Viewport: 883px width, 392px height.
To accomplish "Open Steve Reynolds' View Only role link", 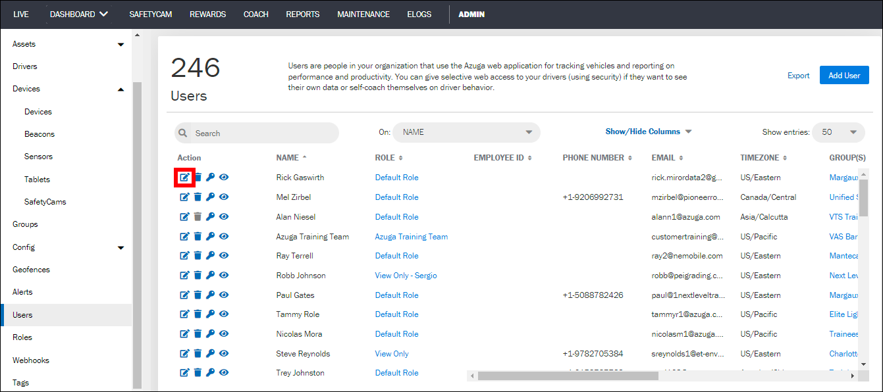I will click(392, 354).
